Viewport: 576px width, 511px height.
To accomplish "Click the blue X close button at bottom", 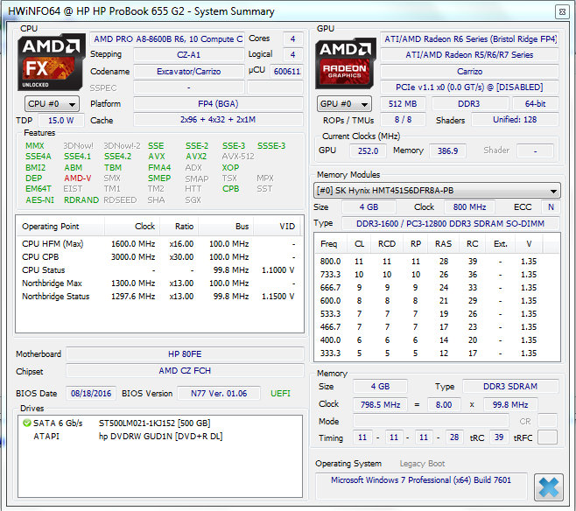I will [x=549, y=487].
